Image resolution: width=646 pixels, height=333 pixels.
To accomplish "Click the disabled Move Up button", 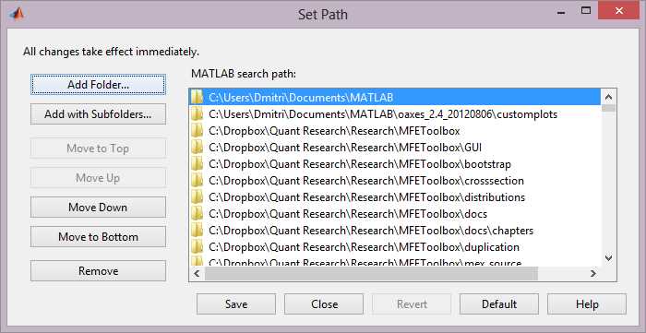I will tap(98, 178).
